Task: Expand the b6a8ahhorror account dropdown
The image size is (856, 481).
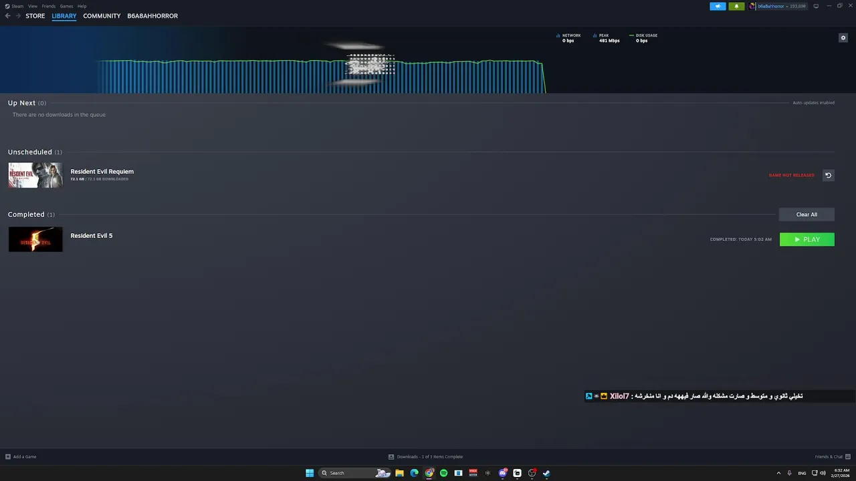Action: (x=781, y=6)
